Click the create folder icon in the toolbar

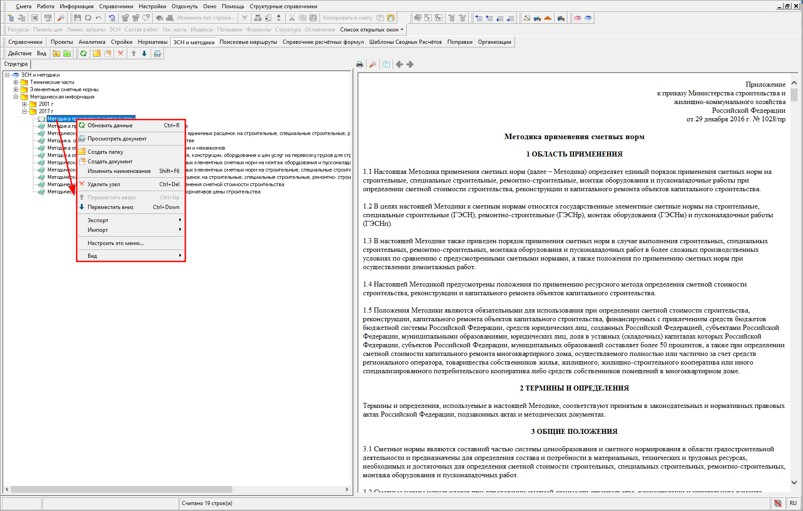coord(97,53)
